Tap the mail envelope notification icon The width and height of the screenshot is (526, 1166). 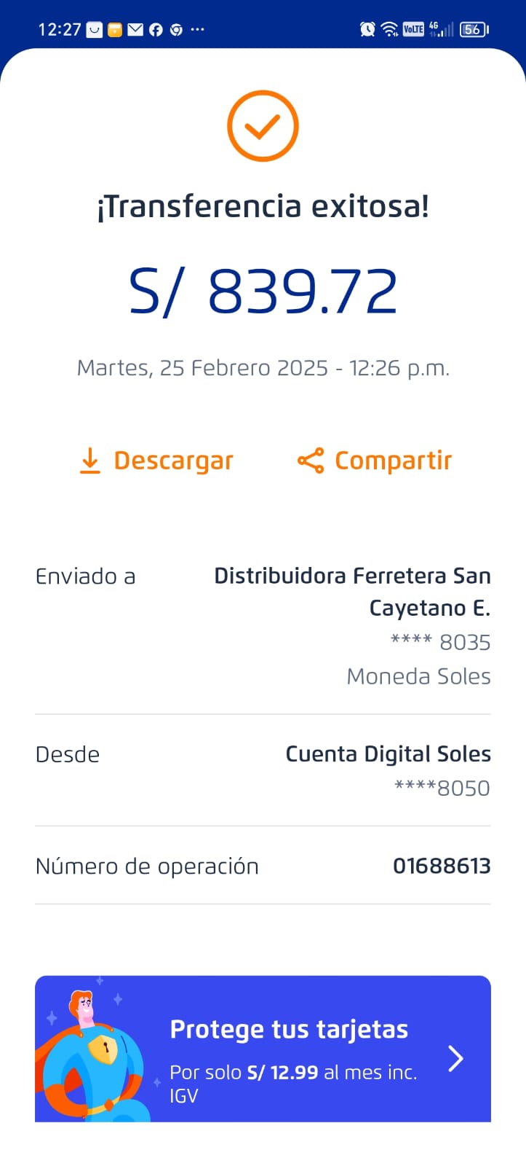point(135,30)
